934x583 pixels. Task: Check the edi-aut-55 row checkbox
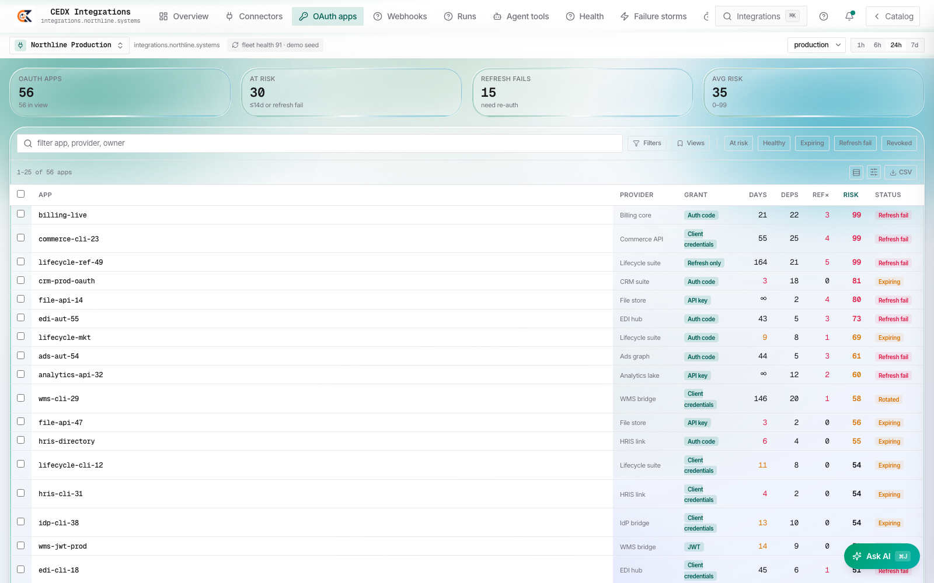21,318
